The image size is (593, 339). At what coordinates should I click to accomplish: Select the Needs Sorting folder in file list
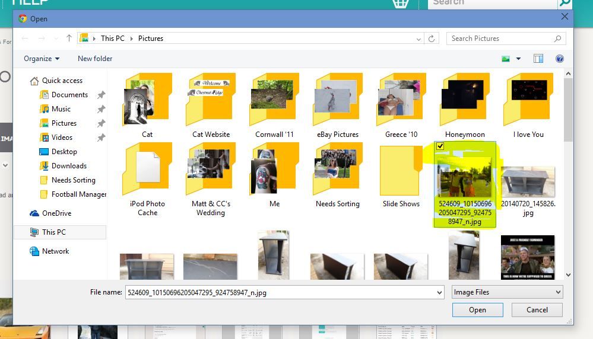coord(338,175)
